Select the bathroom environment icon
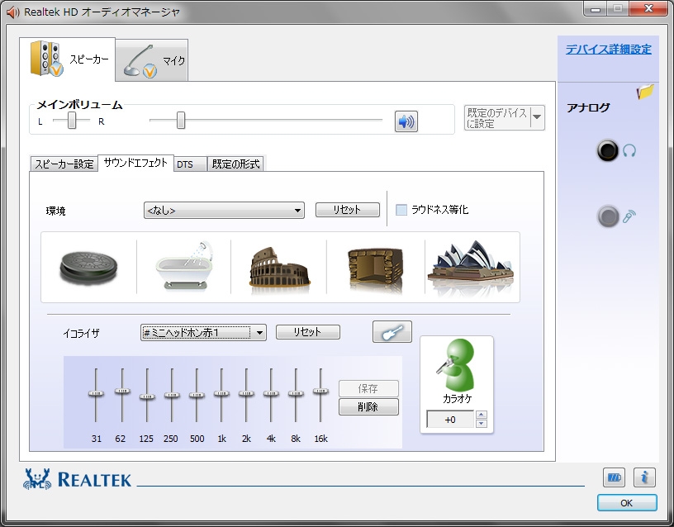 click(183, 266)
